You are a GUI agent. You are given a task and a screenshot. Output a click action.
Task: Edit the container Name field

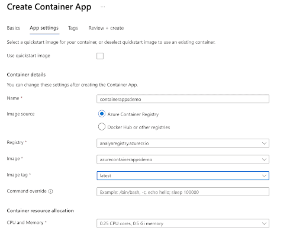pyautogui.click(x=183, y=99)
